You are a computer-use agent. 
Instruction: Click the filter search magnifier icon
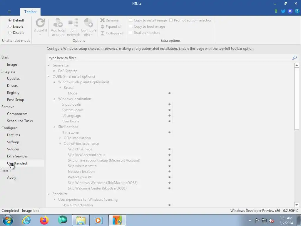(295, 58)
